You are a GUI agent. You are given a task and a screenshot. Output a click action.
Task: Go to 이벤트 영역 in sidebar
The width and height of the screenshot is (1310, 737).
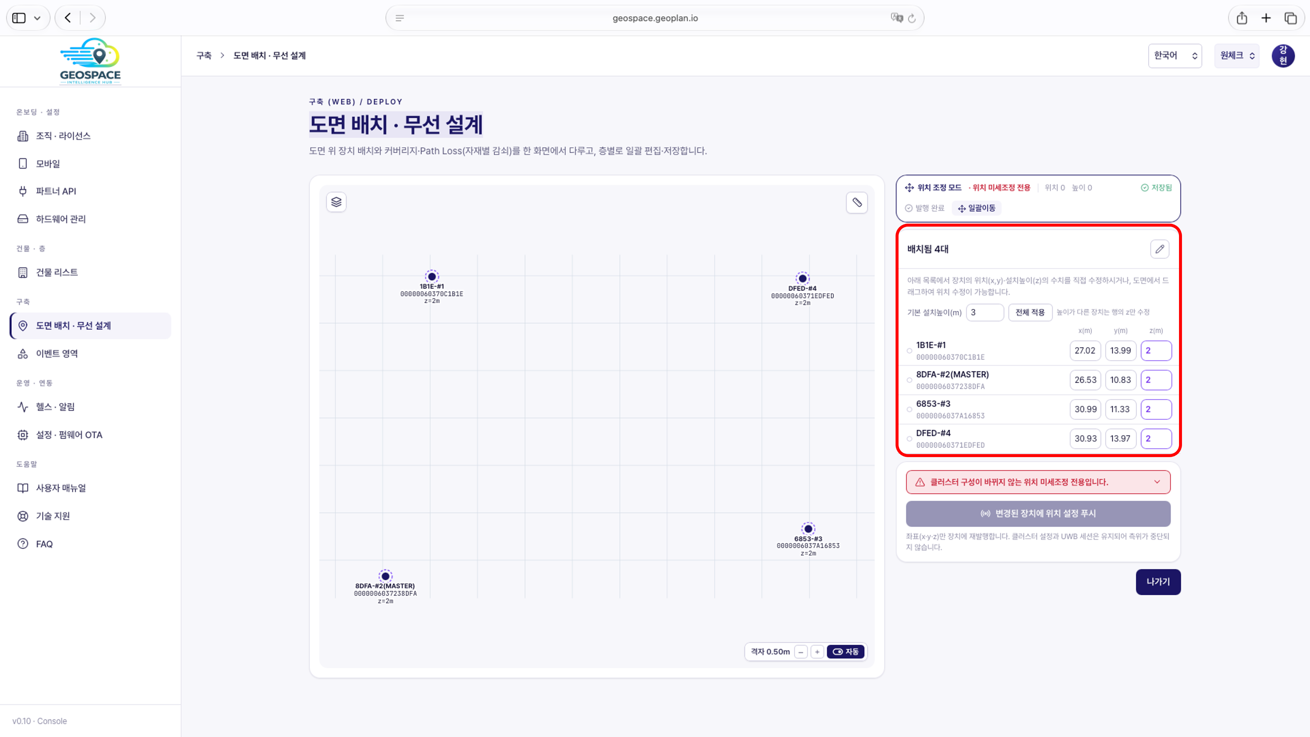pyautogui.click(x=91, y=353)
